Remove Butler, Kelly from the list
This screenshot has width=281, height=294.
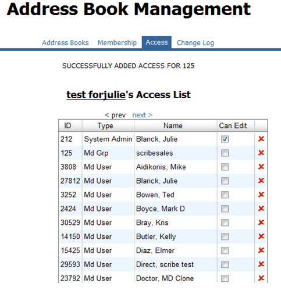(x=261, y=236)
